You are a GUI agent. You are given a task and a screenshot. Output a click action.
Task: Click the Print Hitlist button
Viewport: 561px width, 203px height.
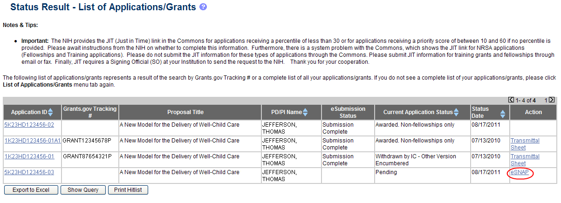(x=128, y=190)
